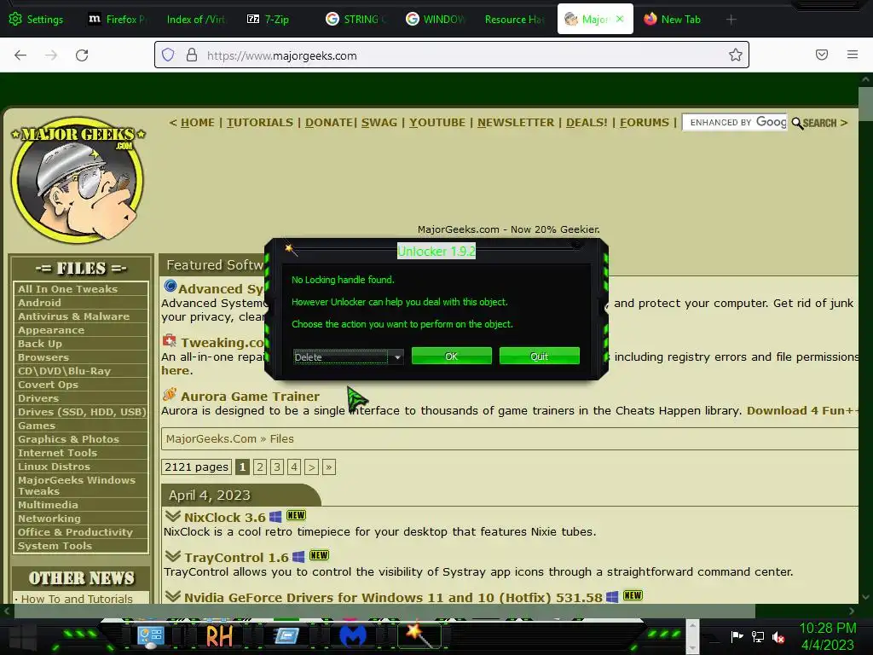The width and height of the screenshot is (873, 655).
Task: Open the Windows Start button
Action: point(23,636)
